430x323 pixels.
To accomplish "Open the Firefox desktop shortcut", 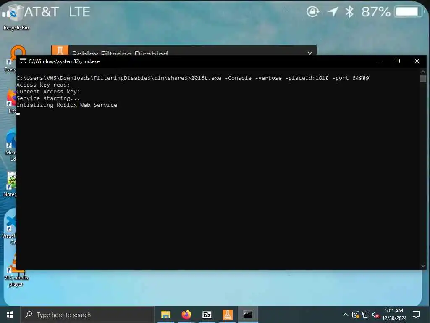I will (11, 102).
